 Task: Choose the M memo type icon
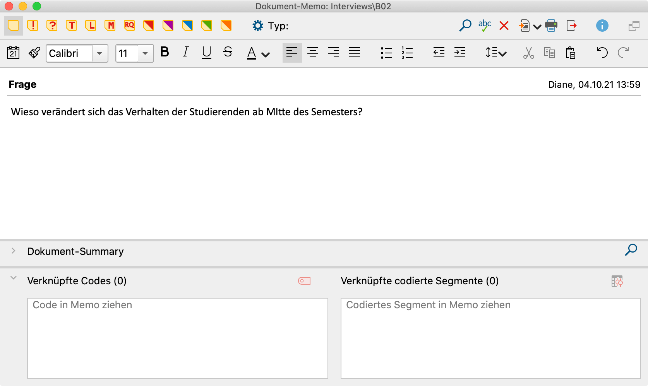coord(110,26)
